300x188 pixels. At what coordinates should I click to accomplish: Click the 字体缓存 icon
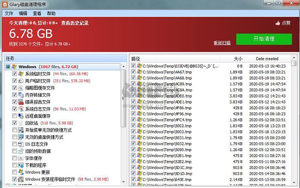20,158
